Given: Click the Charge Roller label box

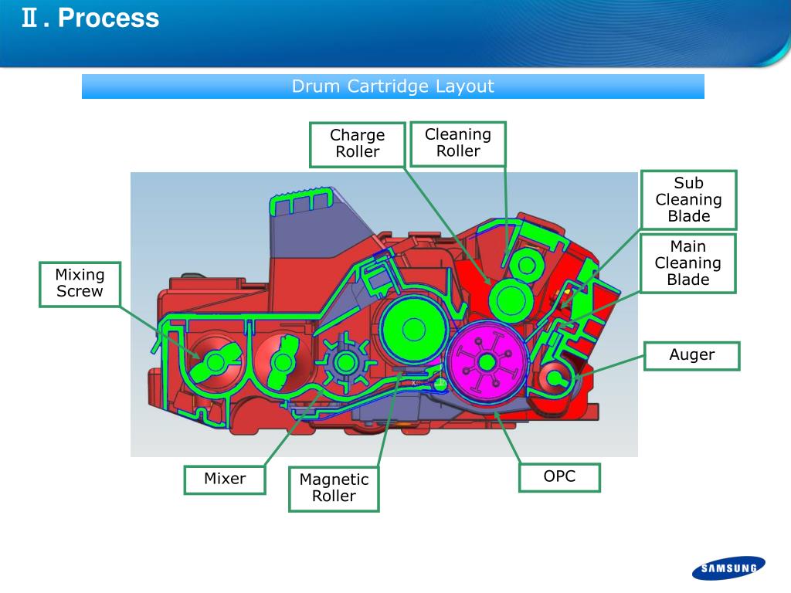Looking at the screenshot, I should (x=357, y=144).
